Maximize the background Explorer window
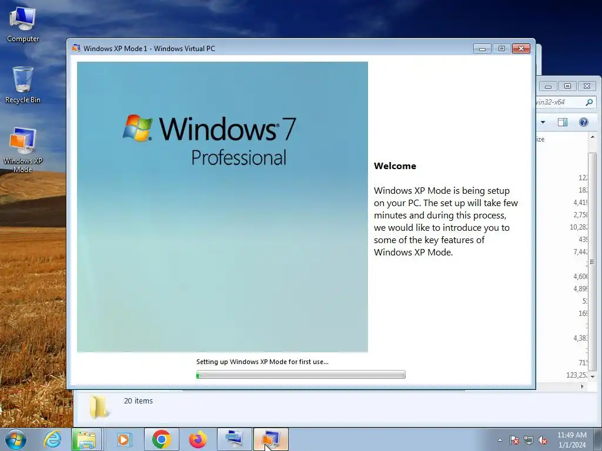 pos(567,86)
